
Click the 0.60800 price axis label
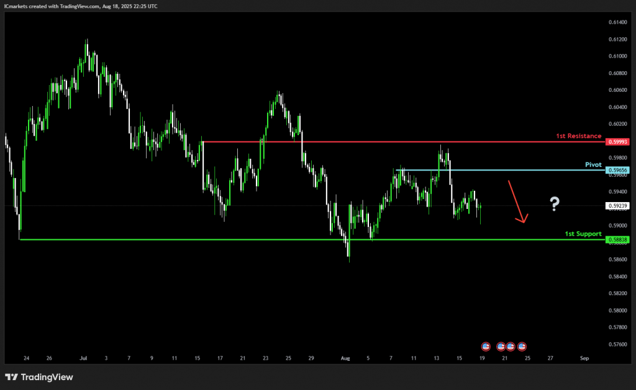(x=617, y=73)
